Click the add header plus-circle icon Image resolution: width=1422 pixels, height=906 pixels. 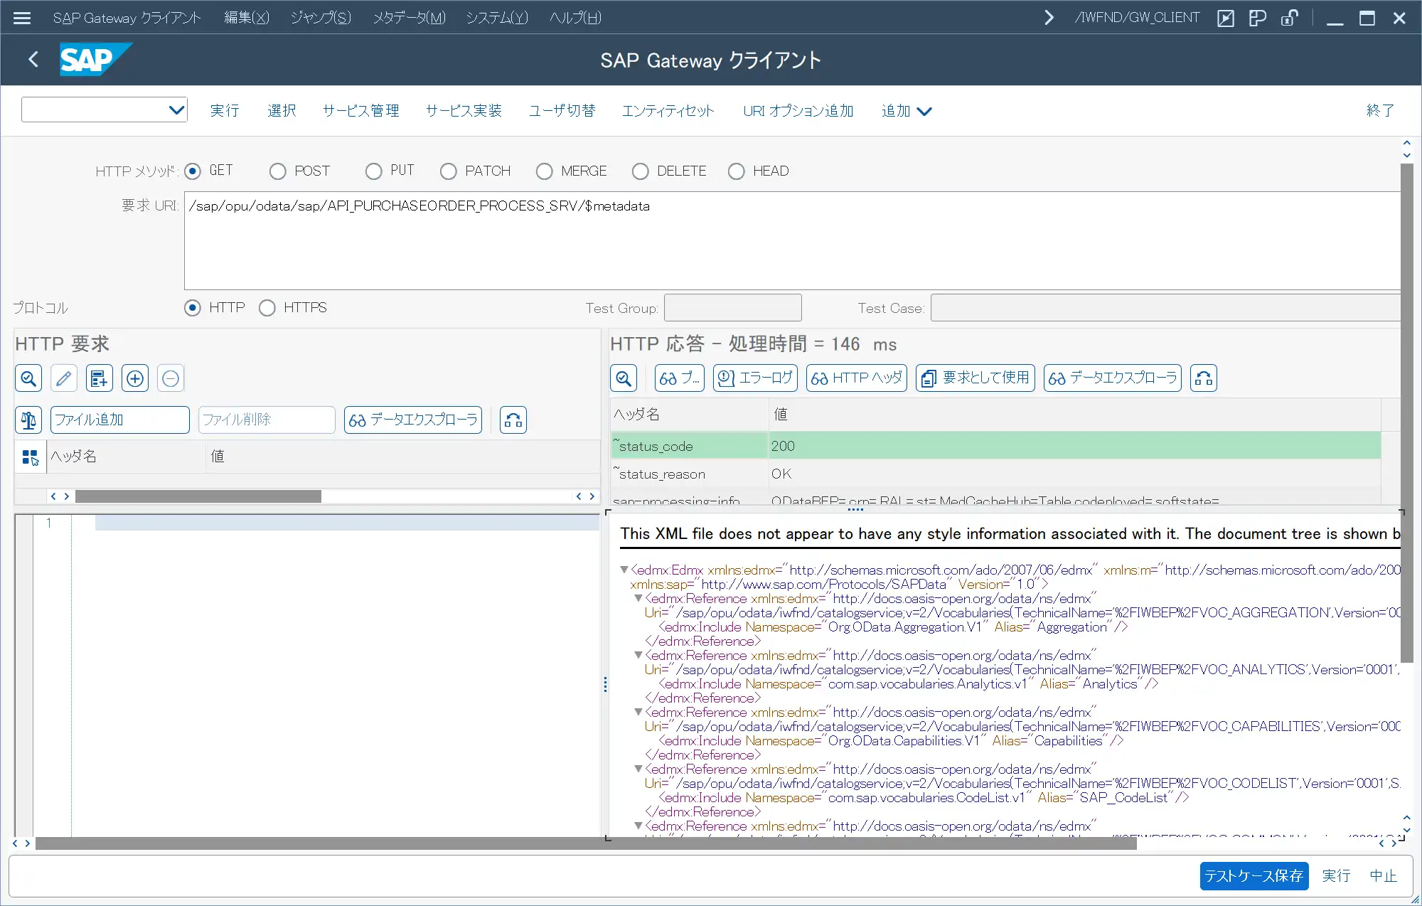pos(135,378)
